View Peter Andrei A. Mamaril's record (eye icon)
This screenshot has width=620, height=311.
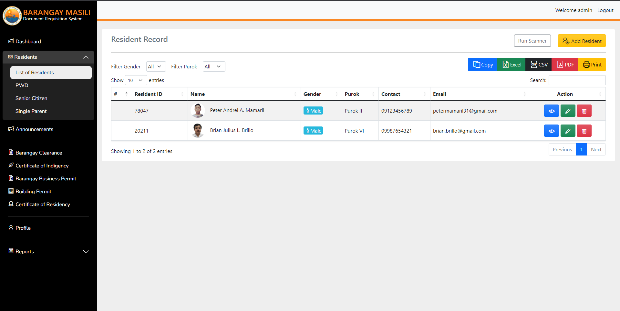point(551,111)
